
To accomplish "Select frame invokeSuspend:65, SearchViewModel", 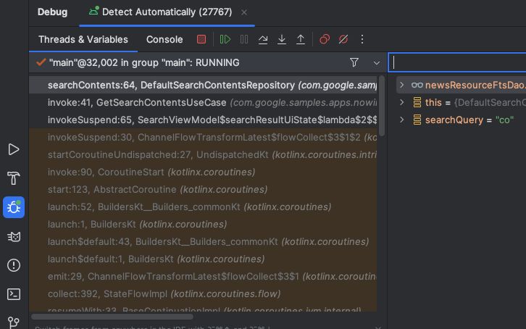I will (x=204, y=120).
